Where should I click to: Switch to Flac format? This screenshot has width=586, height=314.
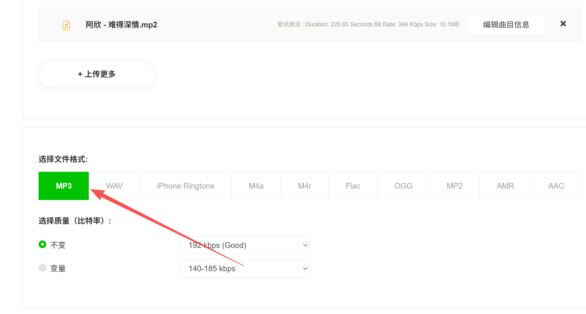coord(353,186)
